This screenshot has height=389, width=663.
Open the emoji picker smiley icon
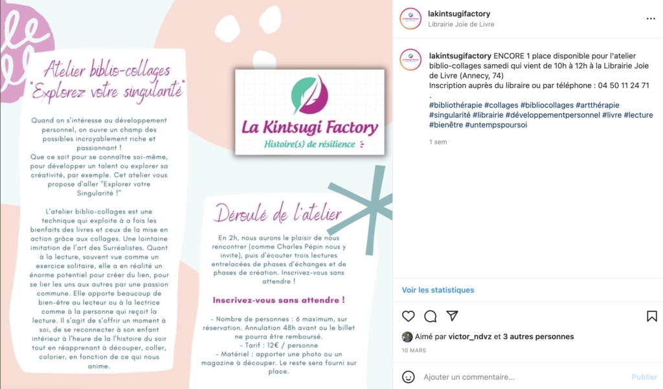click(408, 377)
